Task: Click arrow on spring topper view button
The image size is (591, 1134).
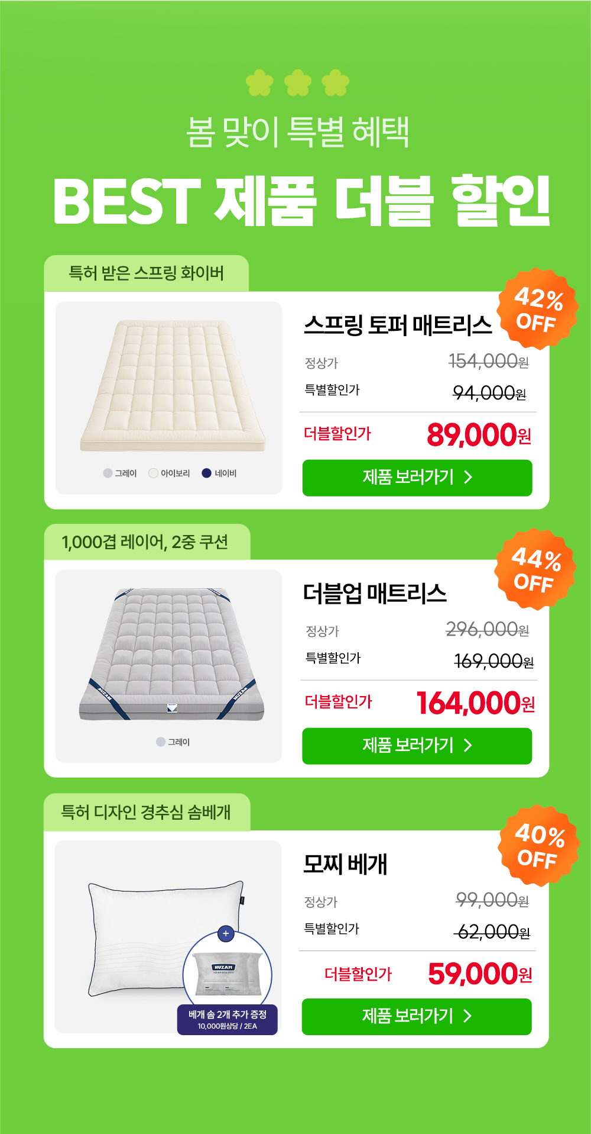Action: (468, 478)
